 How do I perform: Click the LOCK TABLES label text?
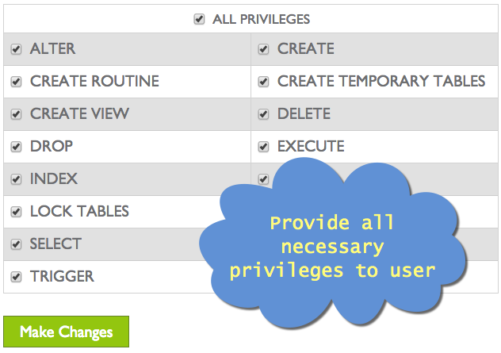(x=79, y=212)
